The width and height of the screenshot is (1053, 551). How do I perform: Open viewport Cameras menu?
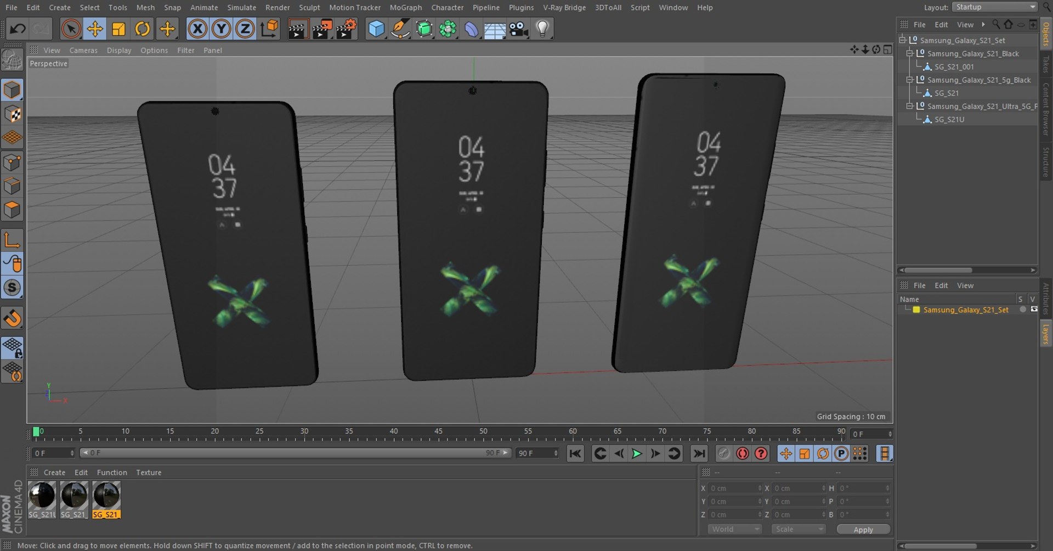83,50
